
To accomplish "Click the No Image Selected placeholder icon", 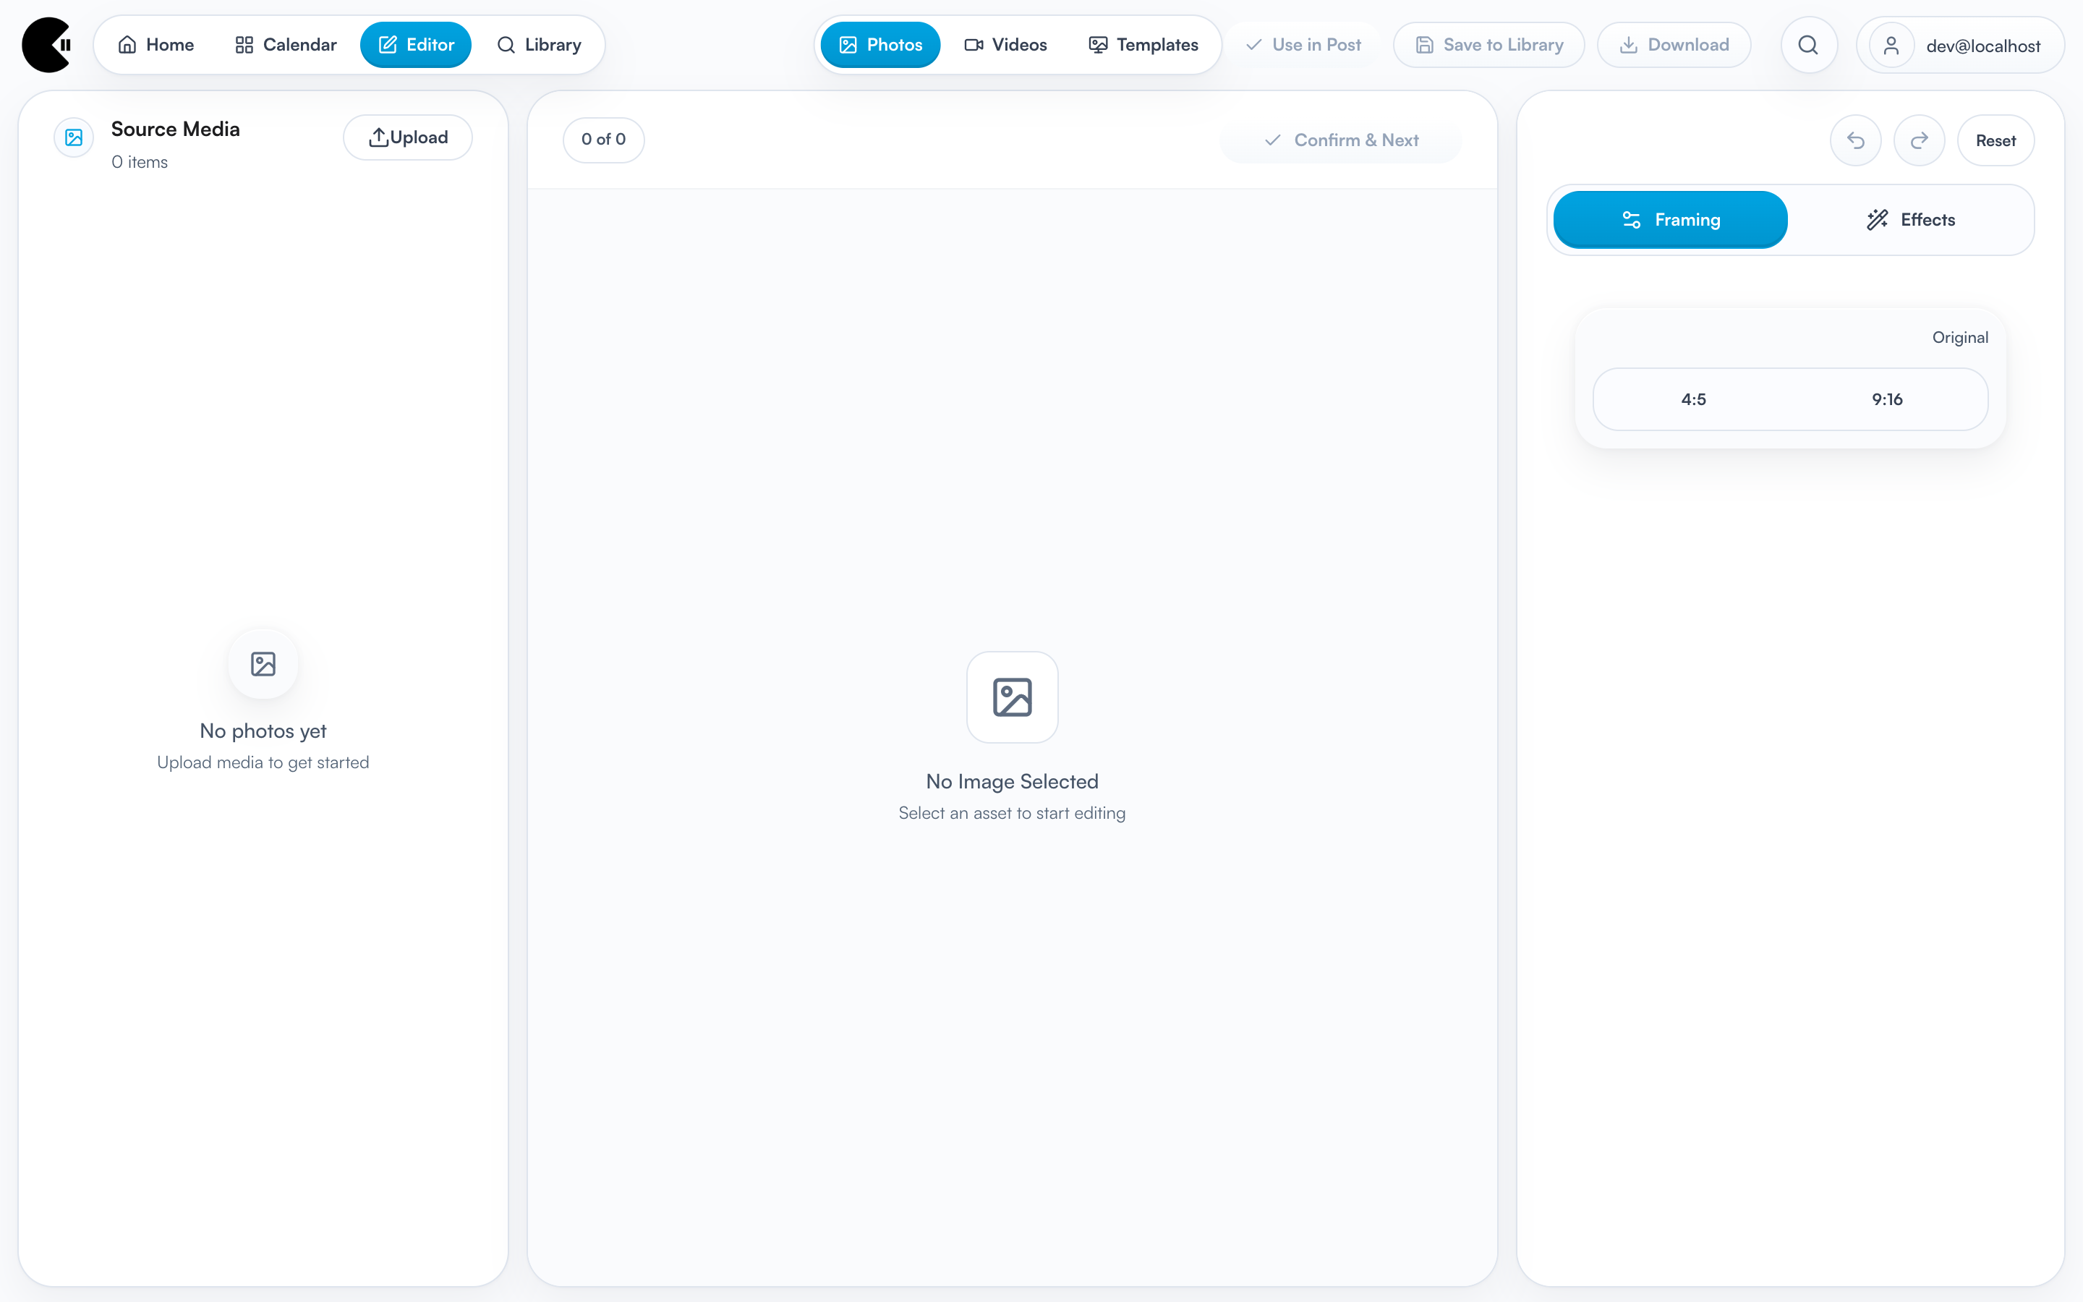I will tap(1011, 697).
